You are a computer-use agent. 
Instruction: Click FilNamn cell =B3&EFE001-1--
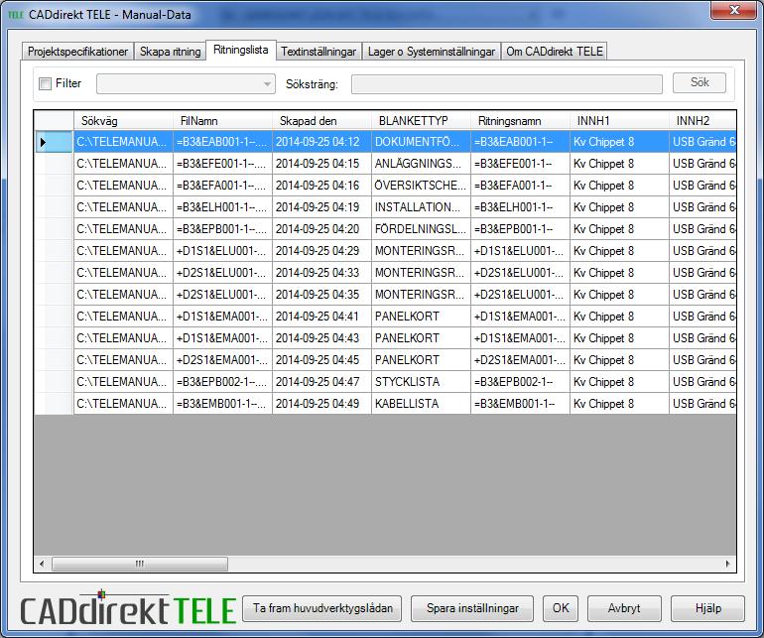[222, 164]
